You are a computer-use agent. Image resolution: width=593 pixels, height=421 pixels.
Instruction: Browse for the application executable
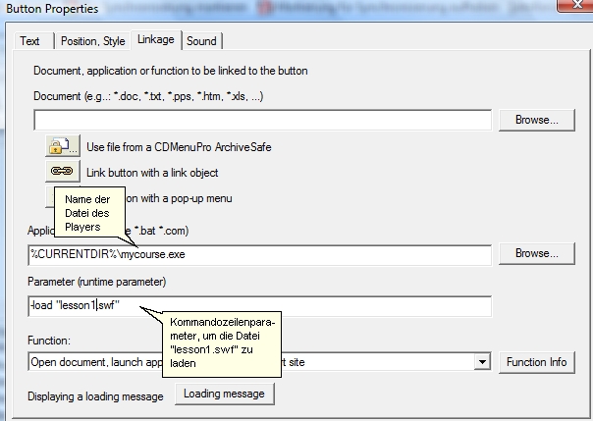click(x=536, y=253)
